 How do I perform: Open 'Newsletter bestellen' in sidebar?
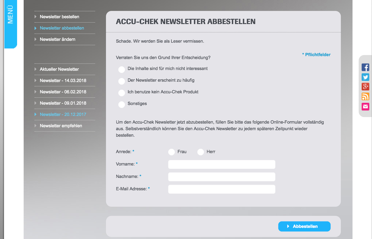coord(59,17)
